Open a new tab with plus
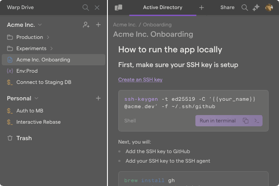This screenshot has width=279, height=186. coord(201,7)
